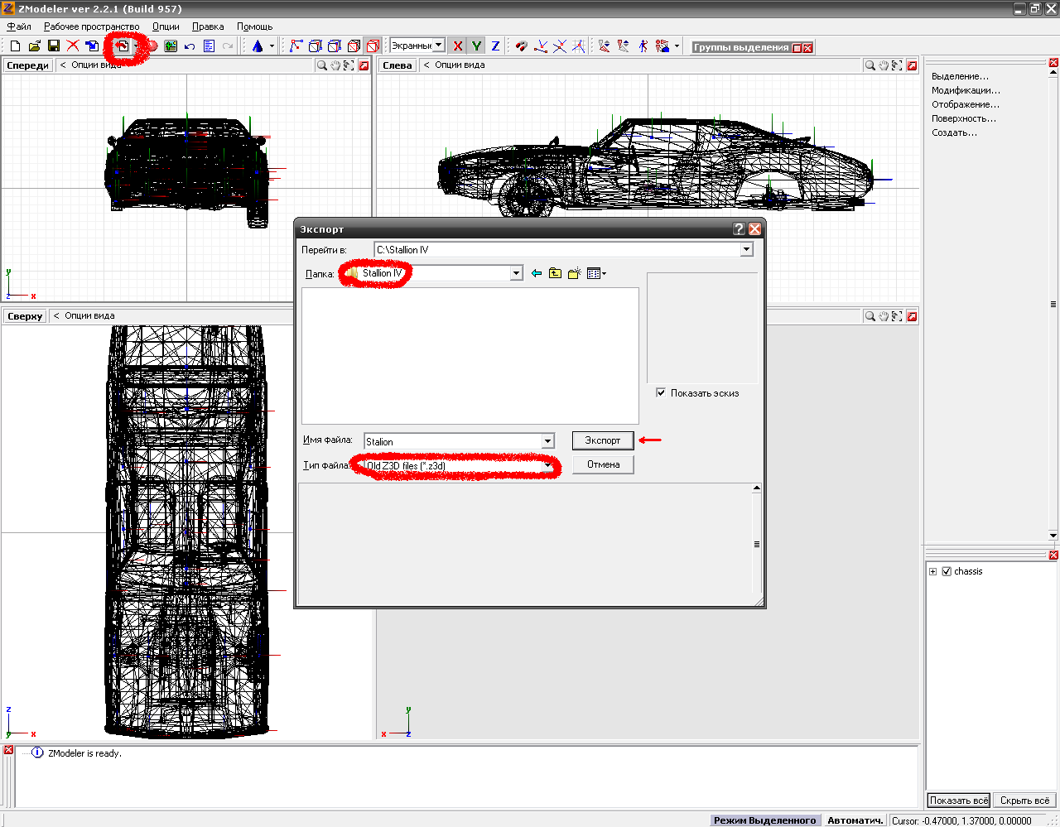Open the Файл menu
Viewport: 1060px width, 827px height.
click(19, 26)
